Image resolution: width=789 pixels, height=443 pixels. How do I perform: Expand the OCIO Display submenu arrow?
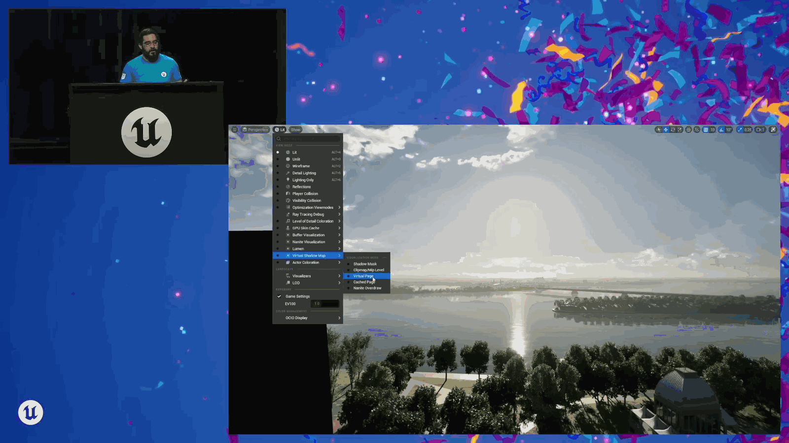click(x=339, y=317)
